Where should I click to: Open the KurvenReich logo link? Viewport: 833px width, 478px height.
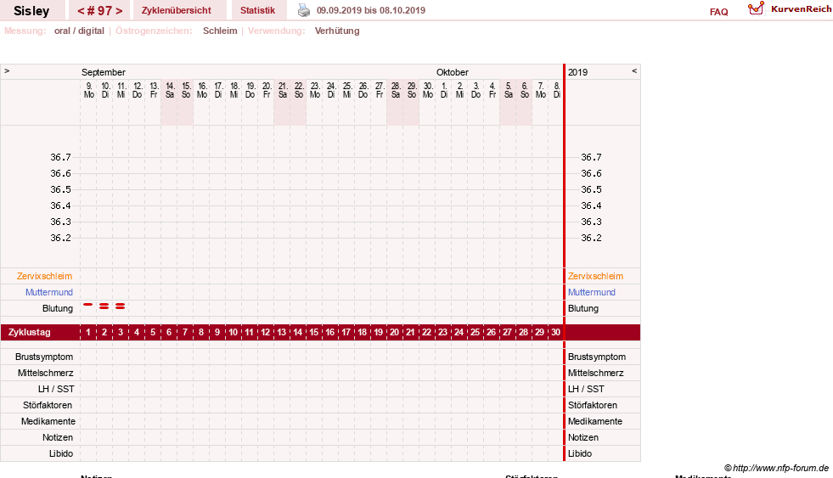(790, 9)
